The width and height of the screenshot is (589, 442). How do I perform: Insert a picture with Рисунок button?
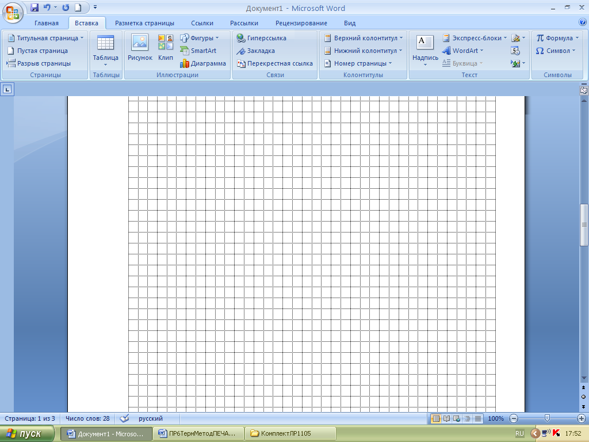click(140, 47)
